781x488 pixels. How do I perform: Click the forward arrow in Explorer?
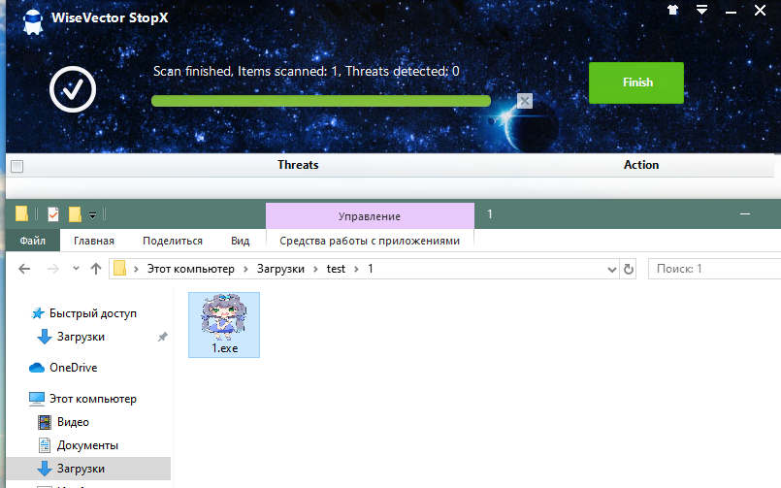[52, 269]
